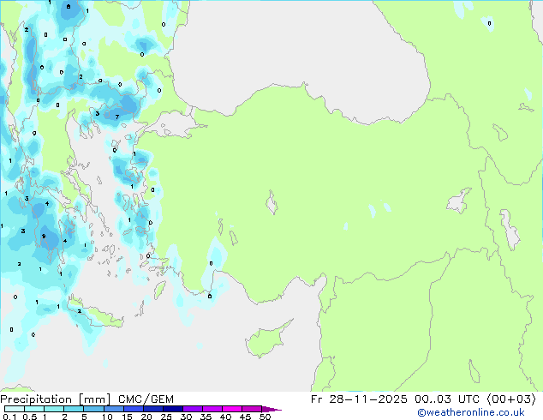Click the over-50 mm legend arrow tip
543x420 pixels.
(271, 409)
